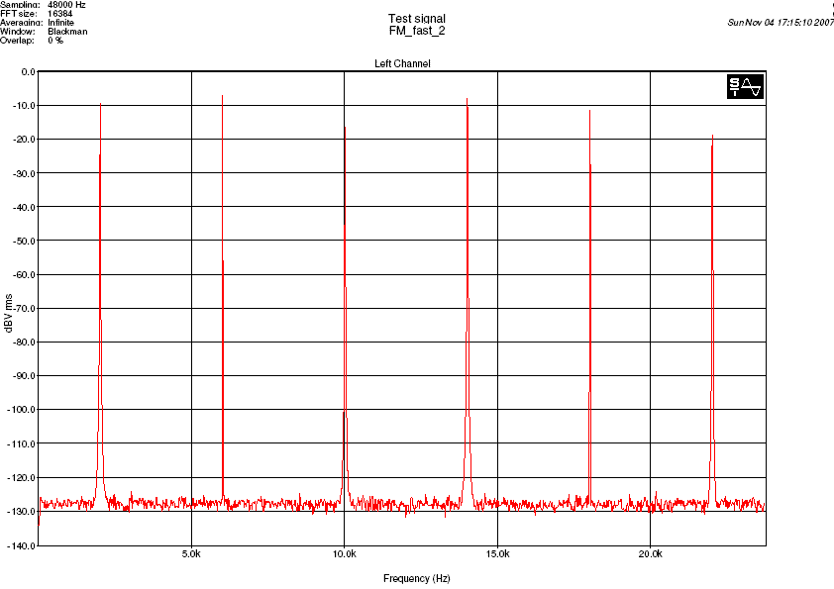Click the "48000 Hz" sampling value
Viewport: 834px width, 589px height.
(66, 4)
